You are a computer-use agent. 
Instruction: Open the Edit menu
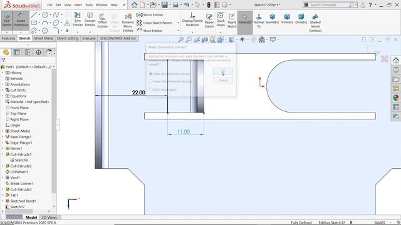click(x=58, y=5)
